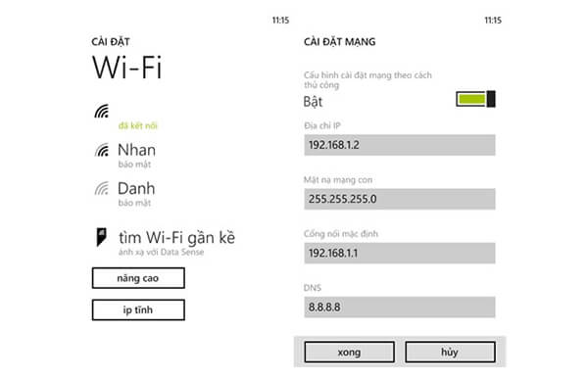This screenshot has height=380, width=588.
Task: Click the hủy button
Action: (450, 353)
